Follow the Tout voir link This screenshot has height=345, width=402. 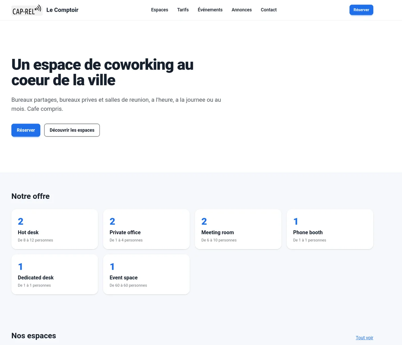tap(364, 338)
